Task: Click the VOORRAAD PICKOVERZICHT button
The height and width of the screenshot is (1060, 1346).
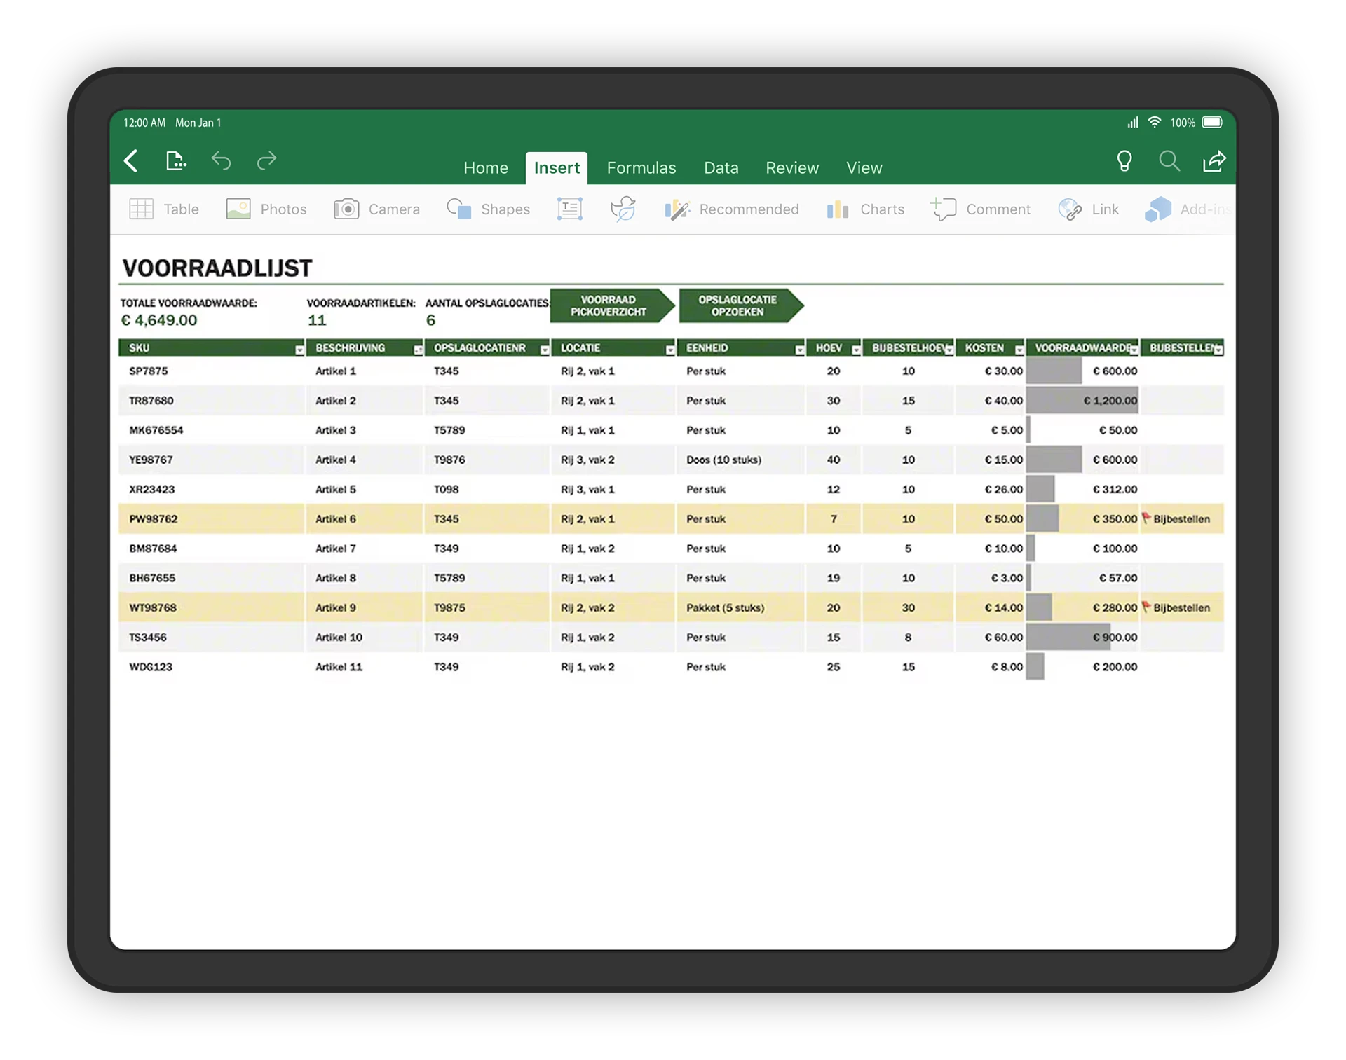Action: pos(609,305)
